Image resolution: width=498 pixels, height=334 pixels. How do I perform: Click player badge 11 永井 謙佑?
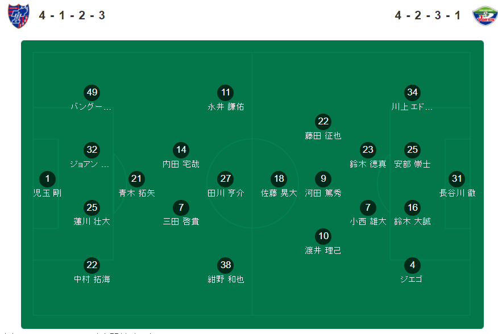(x=226, y=93)
